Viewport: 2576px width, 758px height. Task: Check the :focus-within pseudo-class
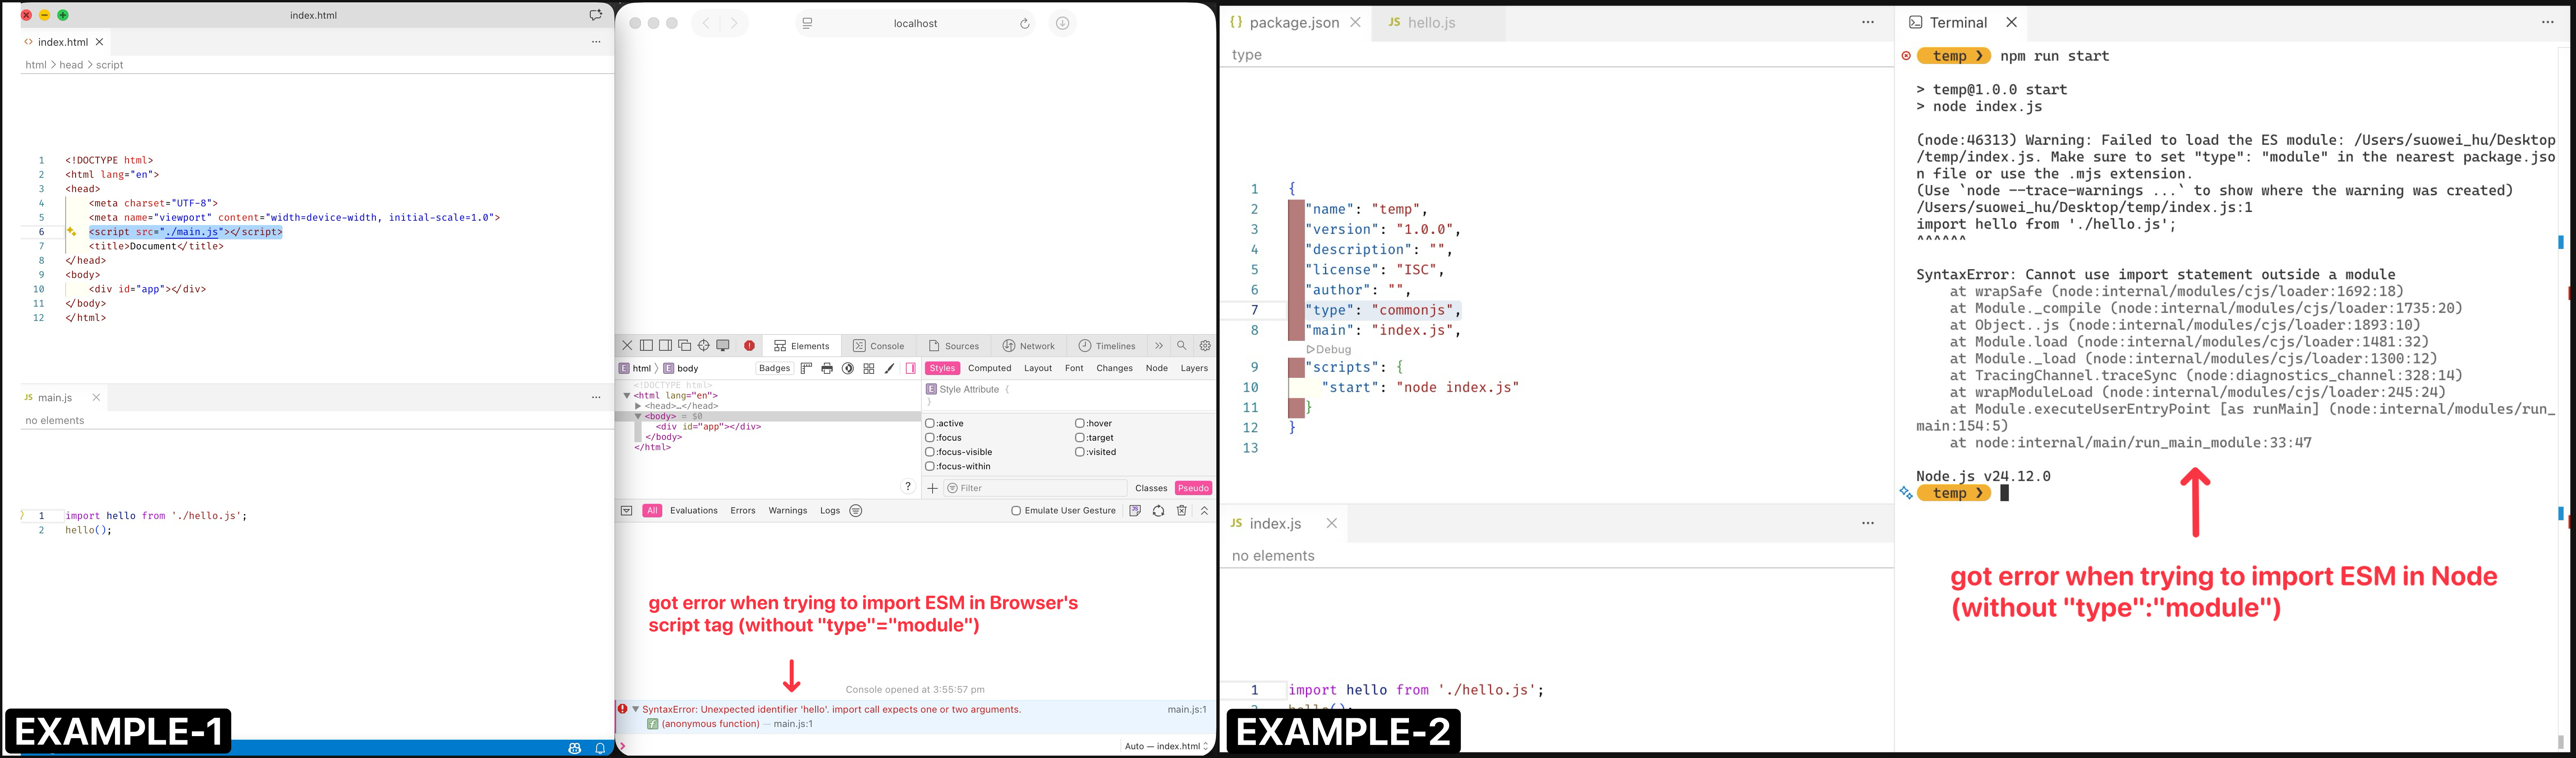(x=930, y=466)
